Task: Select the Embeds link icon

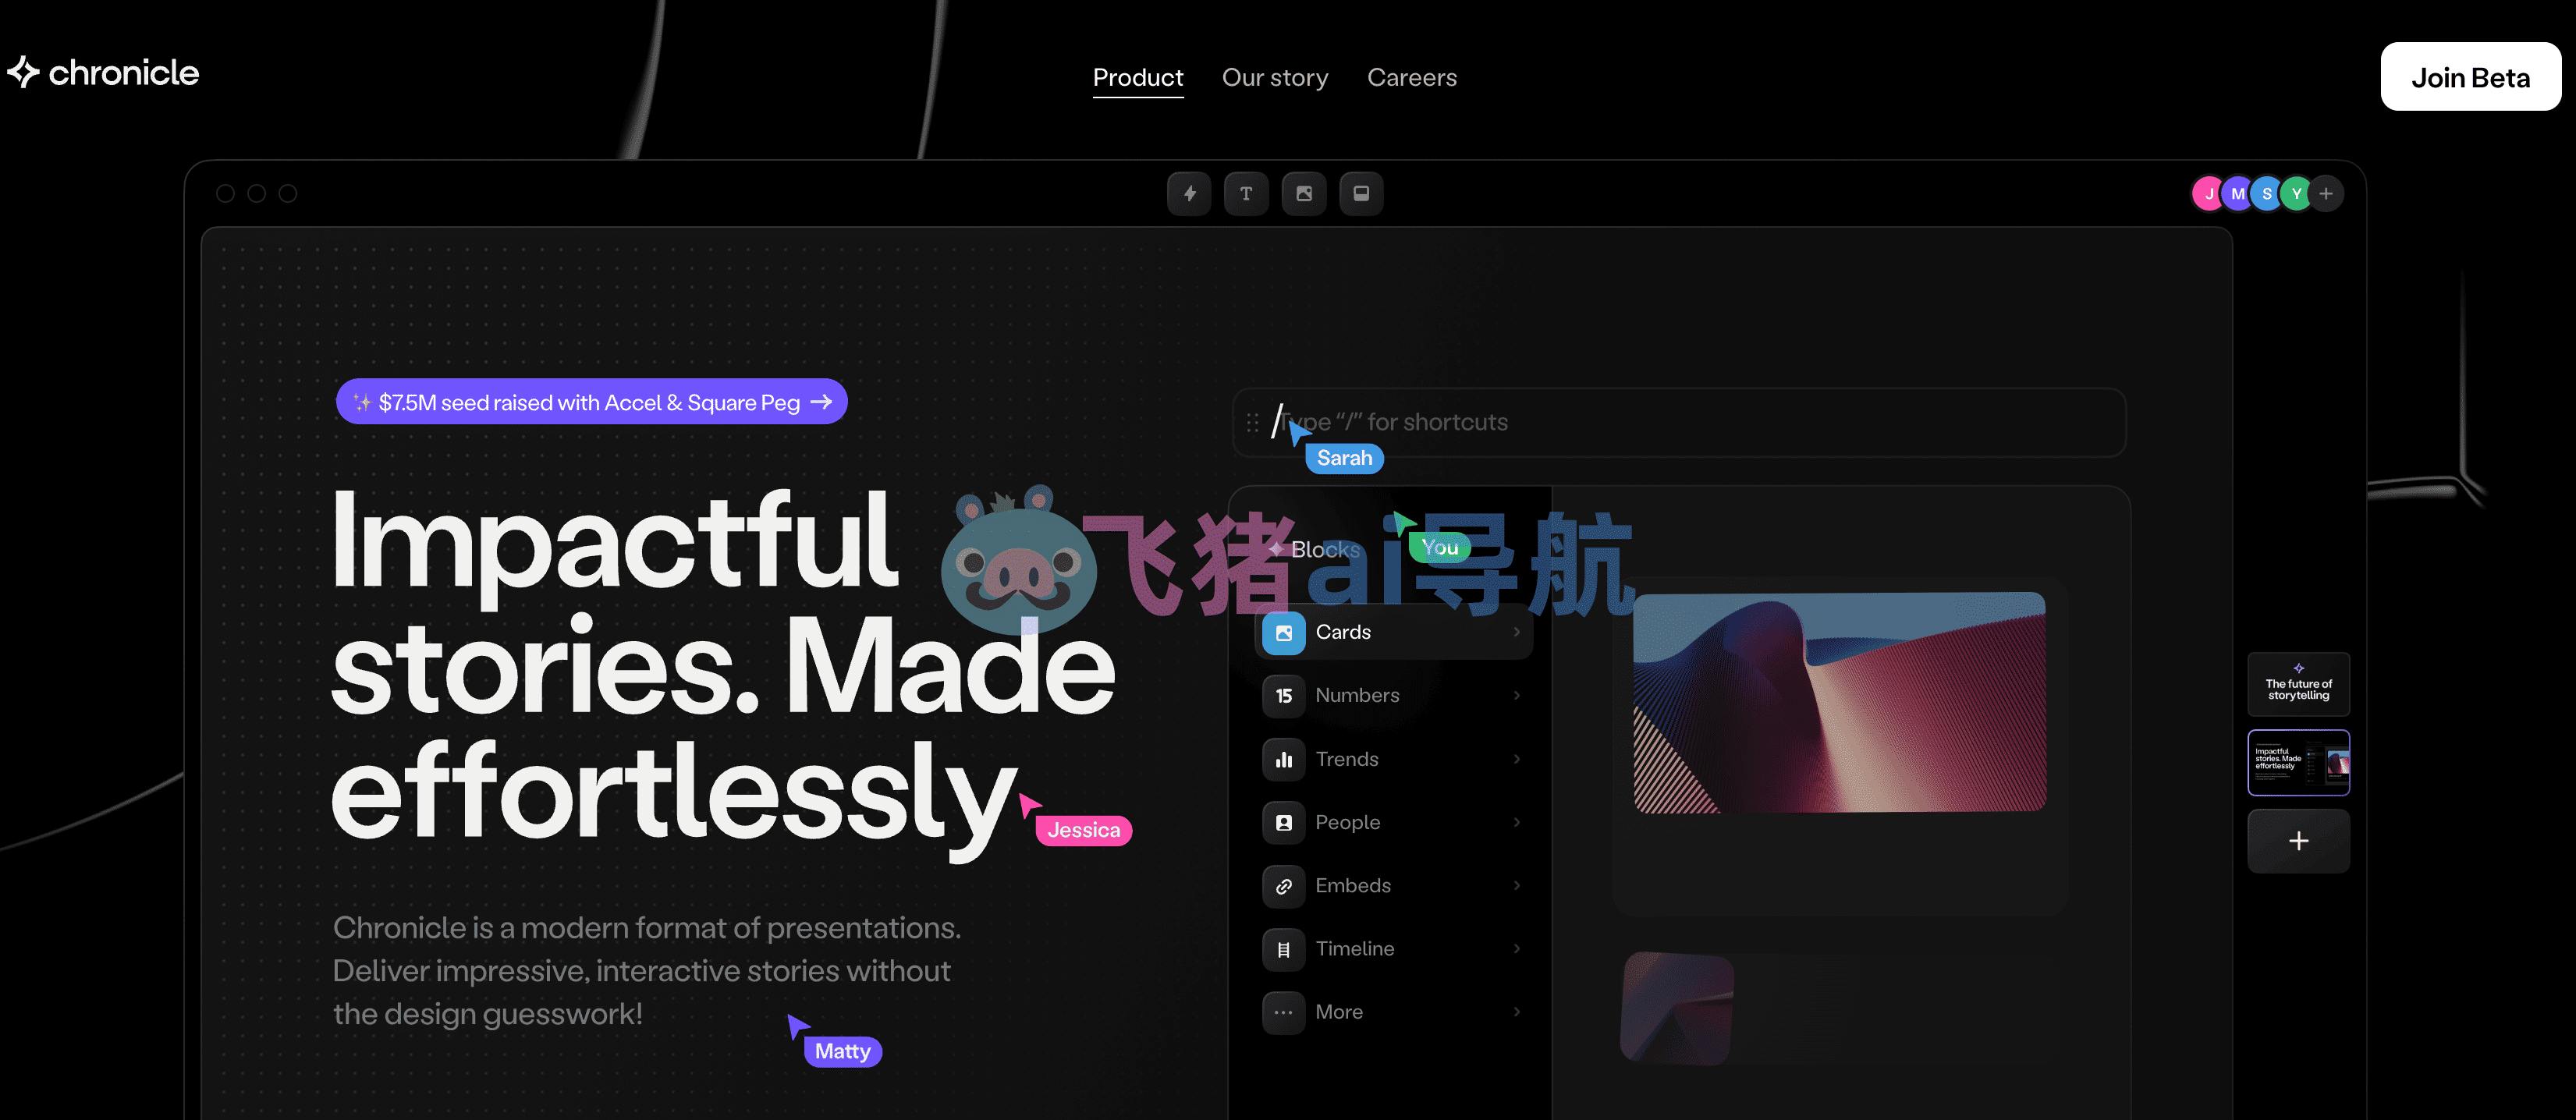Action: tap(1283, 885)
